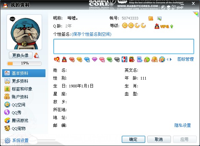Click the red heart badge icon

pos(57,59)
